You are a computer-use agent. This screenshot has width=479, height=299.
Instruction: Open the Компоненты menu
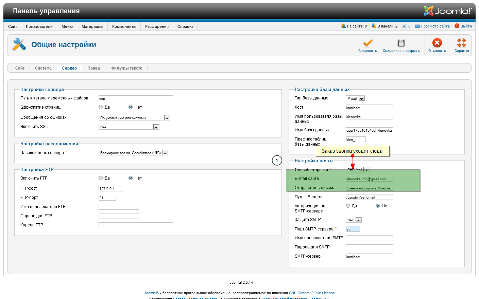124,26
